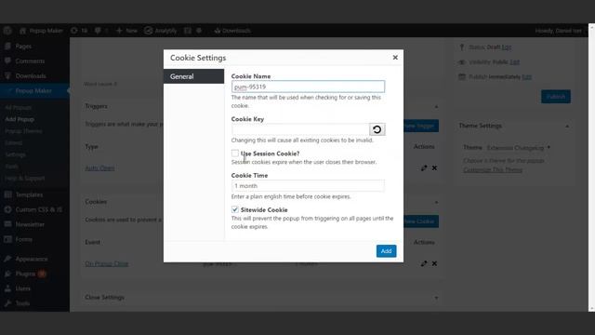Collapse the Triggers panel arrow
The image size is (595, 335).
coord(436,106)
